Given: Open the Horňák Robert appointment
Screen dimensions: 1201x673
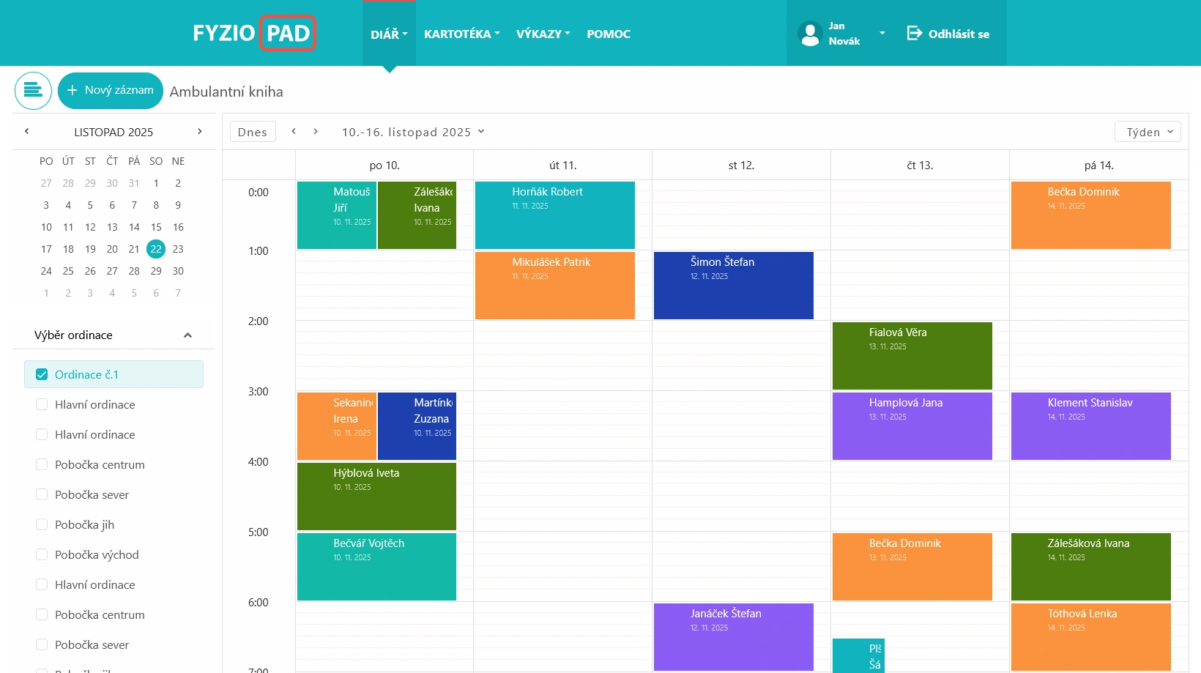Looking at the screenshot, I should pyautogui.click(x=554, y=215).
